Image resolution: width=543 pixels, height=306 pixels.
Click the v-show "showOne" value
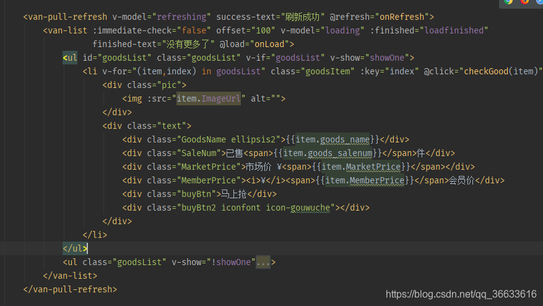pos(387,58)
